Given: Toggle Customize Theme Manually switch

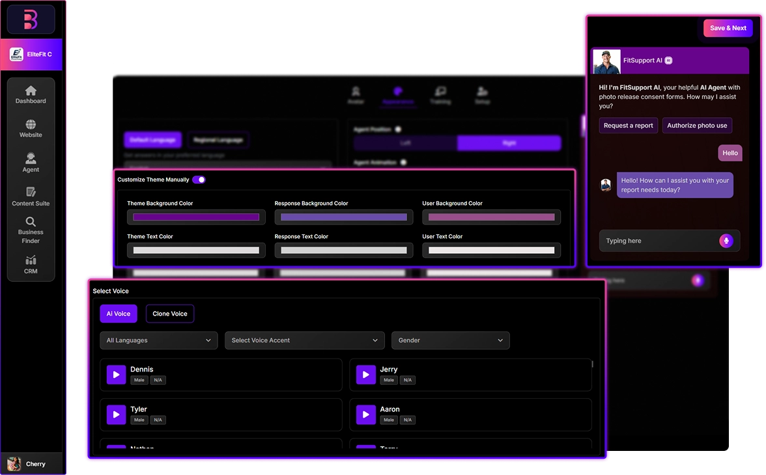Looking at the screenshot, I should pyautogui.click(x=199, y=180).
